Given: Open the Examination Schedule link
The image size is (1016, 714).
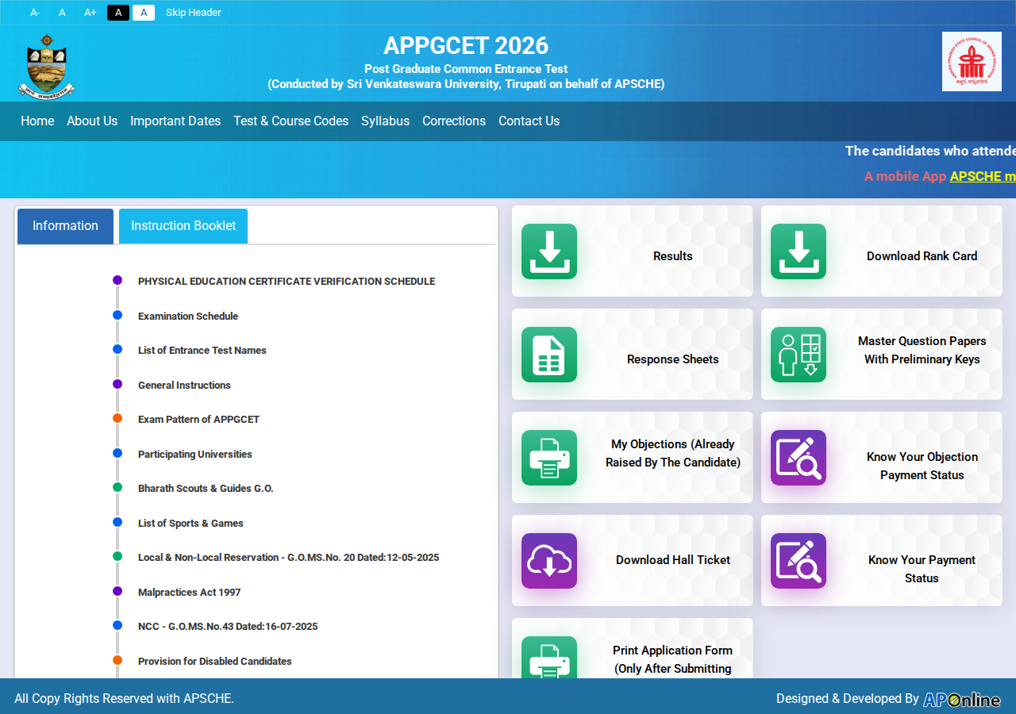Looking at the screenshot, I should (x=188, y=317).
